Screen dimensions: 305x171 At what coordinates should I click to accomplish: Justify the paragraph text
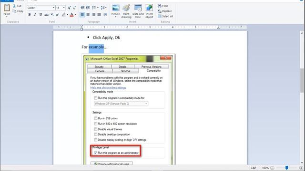99,15
